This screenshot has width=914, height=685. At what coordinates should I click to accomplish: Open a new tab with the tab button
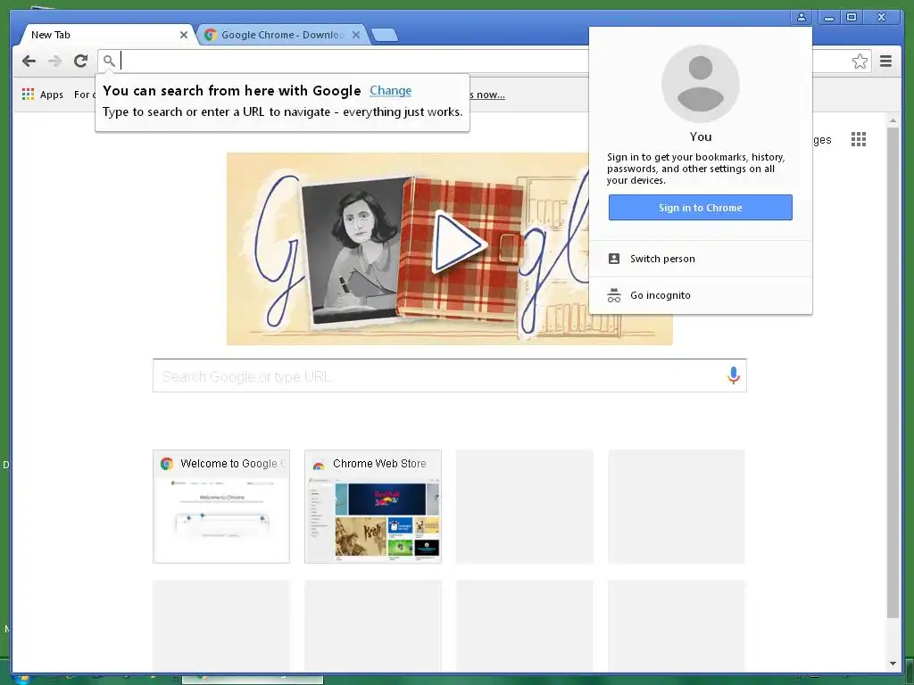pos(385,35)
